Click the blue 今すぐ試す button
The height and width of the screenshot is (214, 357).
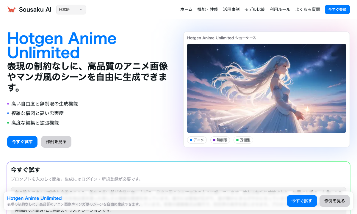(22, 142)
